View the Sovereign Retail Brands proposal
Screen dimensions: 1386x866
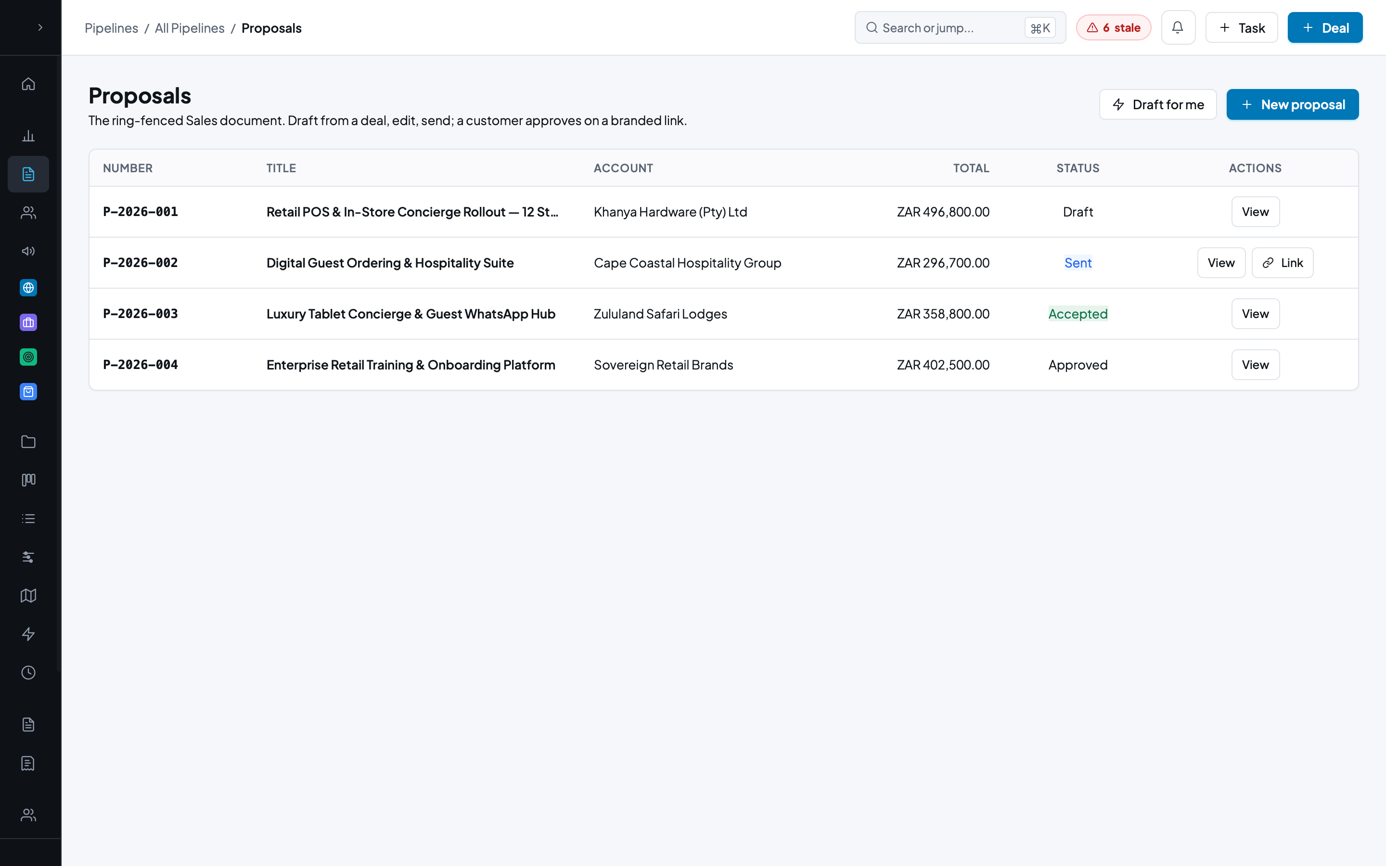(1255, 365)
